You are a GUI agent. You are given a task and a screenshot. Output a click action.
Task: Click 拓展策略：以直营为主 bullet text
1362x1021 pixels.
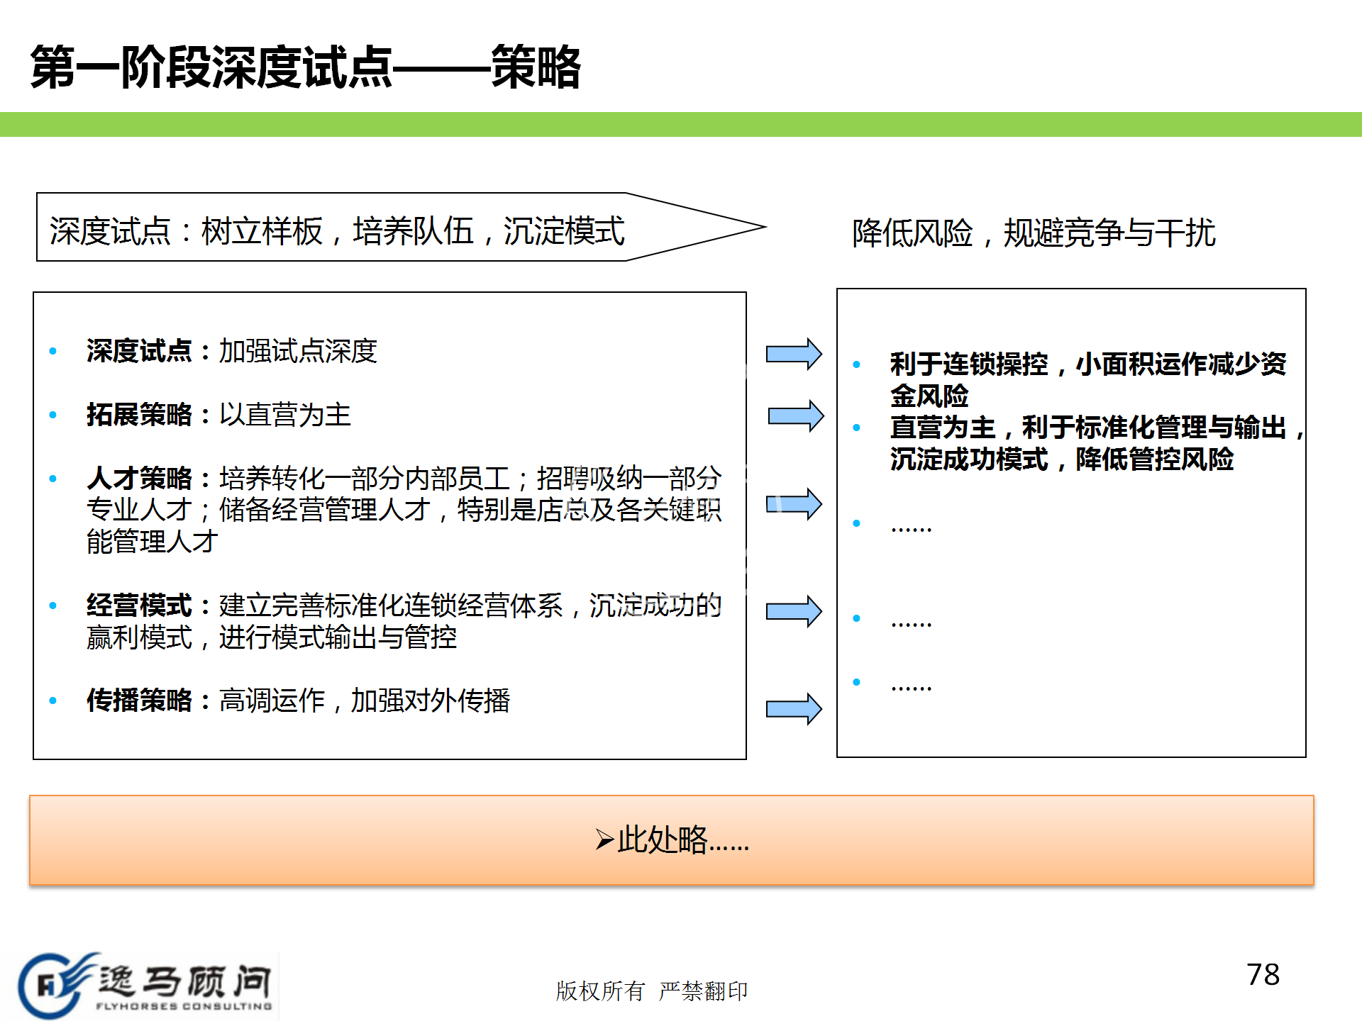pos(218,415)
